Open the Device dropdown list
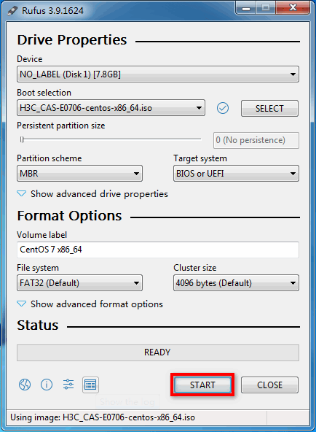 tap(158, 74)
